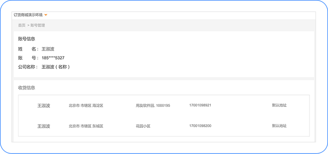Select the 账号管理 breadcrumb item

tap(38, 25)
